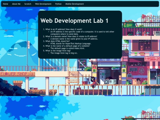The image size is (160, 120).
Task: Open the Home nav link
Action: (x=5, y=4)
